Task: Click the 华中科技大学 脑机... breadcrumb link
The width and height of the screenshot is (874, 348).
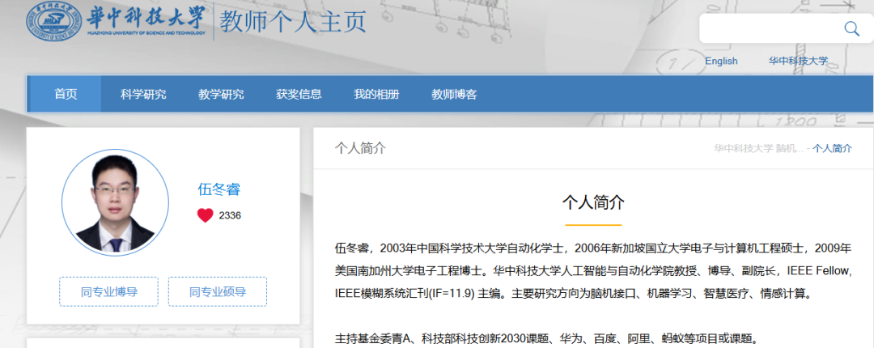Action: [758, 148]
